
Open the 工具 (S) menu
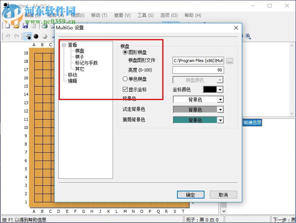point(145,15)
